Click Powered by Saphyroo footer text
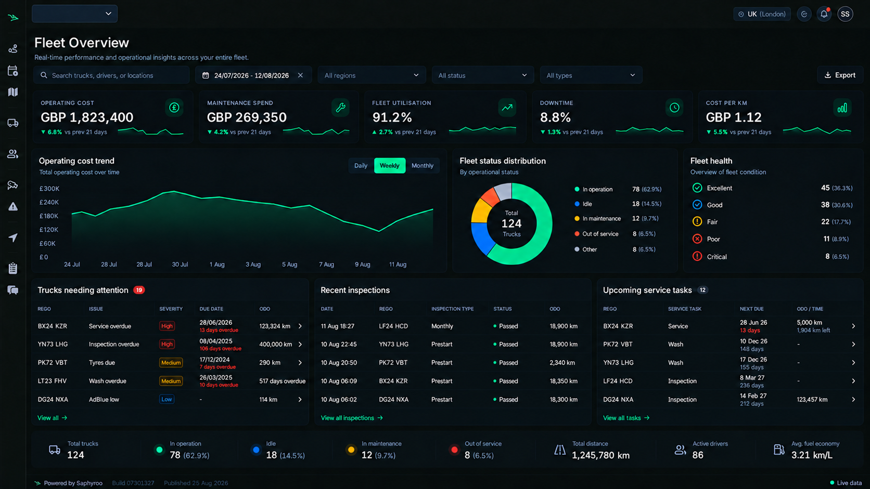Screen dimensions: 870x489 coord(68,483)
